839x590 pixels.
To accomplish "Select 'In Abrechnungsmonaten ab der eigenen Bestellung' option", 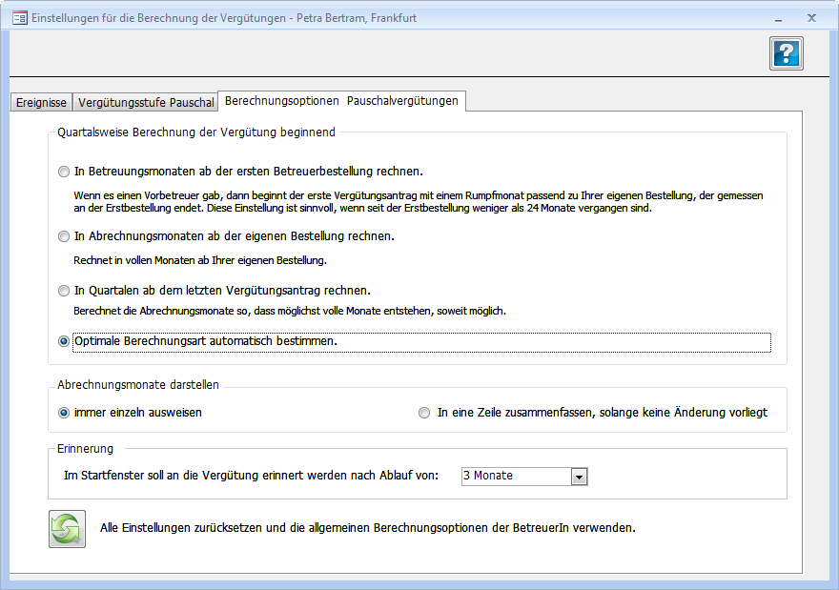I will click(x=64, y=236).
